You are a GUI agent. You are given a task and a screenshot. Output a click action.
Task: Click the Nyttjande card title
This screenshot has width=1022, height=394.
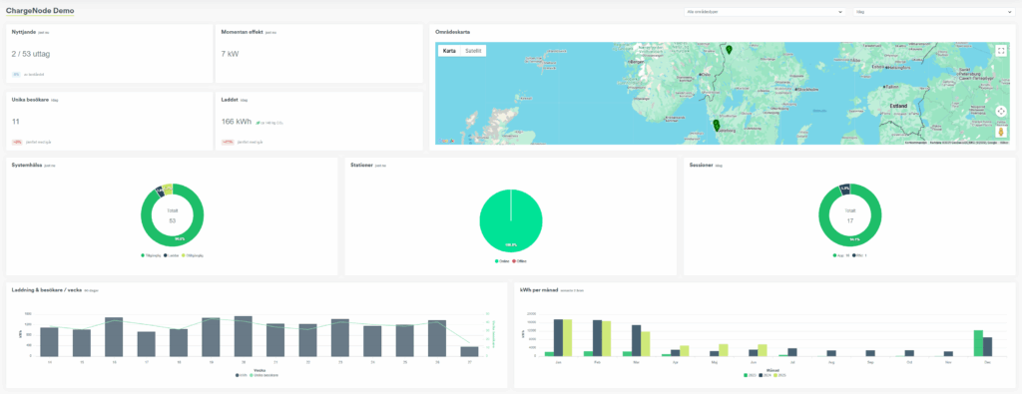point(24,31)
